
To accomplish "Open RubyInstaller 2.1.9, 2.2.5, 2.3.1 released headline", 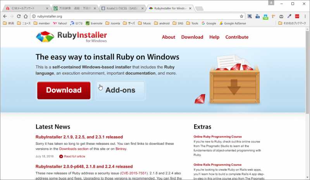I will click(79, 137).
